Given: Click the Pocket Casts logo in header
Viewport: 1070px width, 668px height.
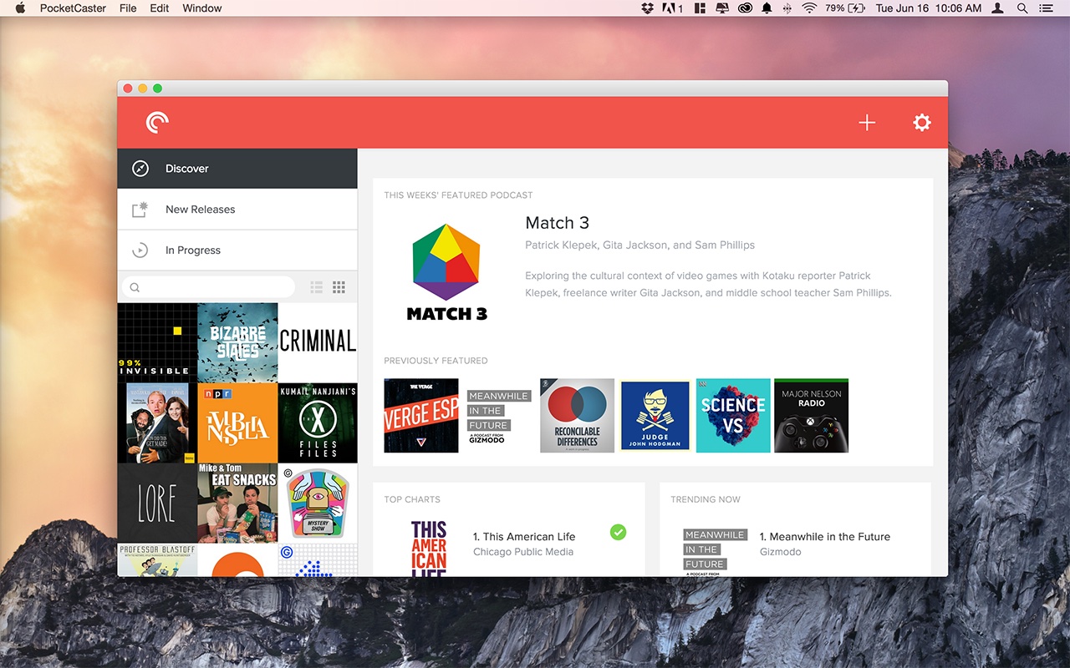Looking at the screenshot, I should coord(157,123).
